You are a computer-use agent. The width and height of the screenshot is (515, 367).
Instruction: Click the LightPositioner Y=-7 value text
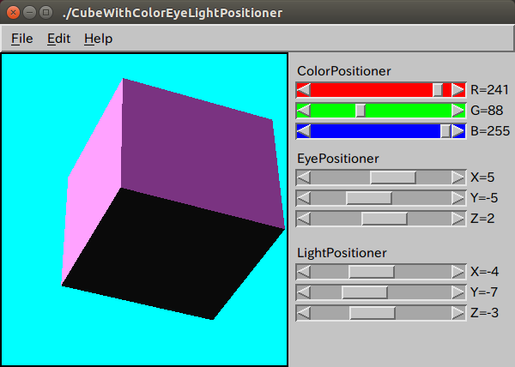[484, 292]
